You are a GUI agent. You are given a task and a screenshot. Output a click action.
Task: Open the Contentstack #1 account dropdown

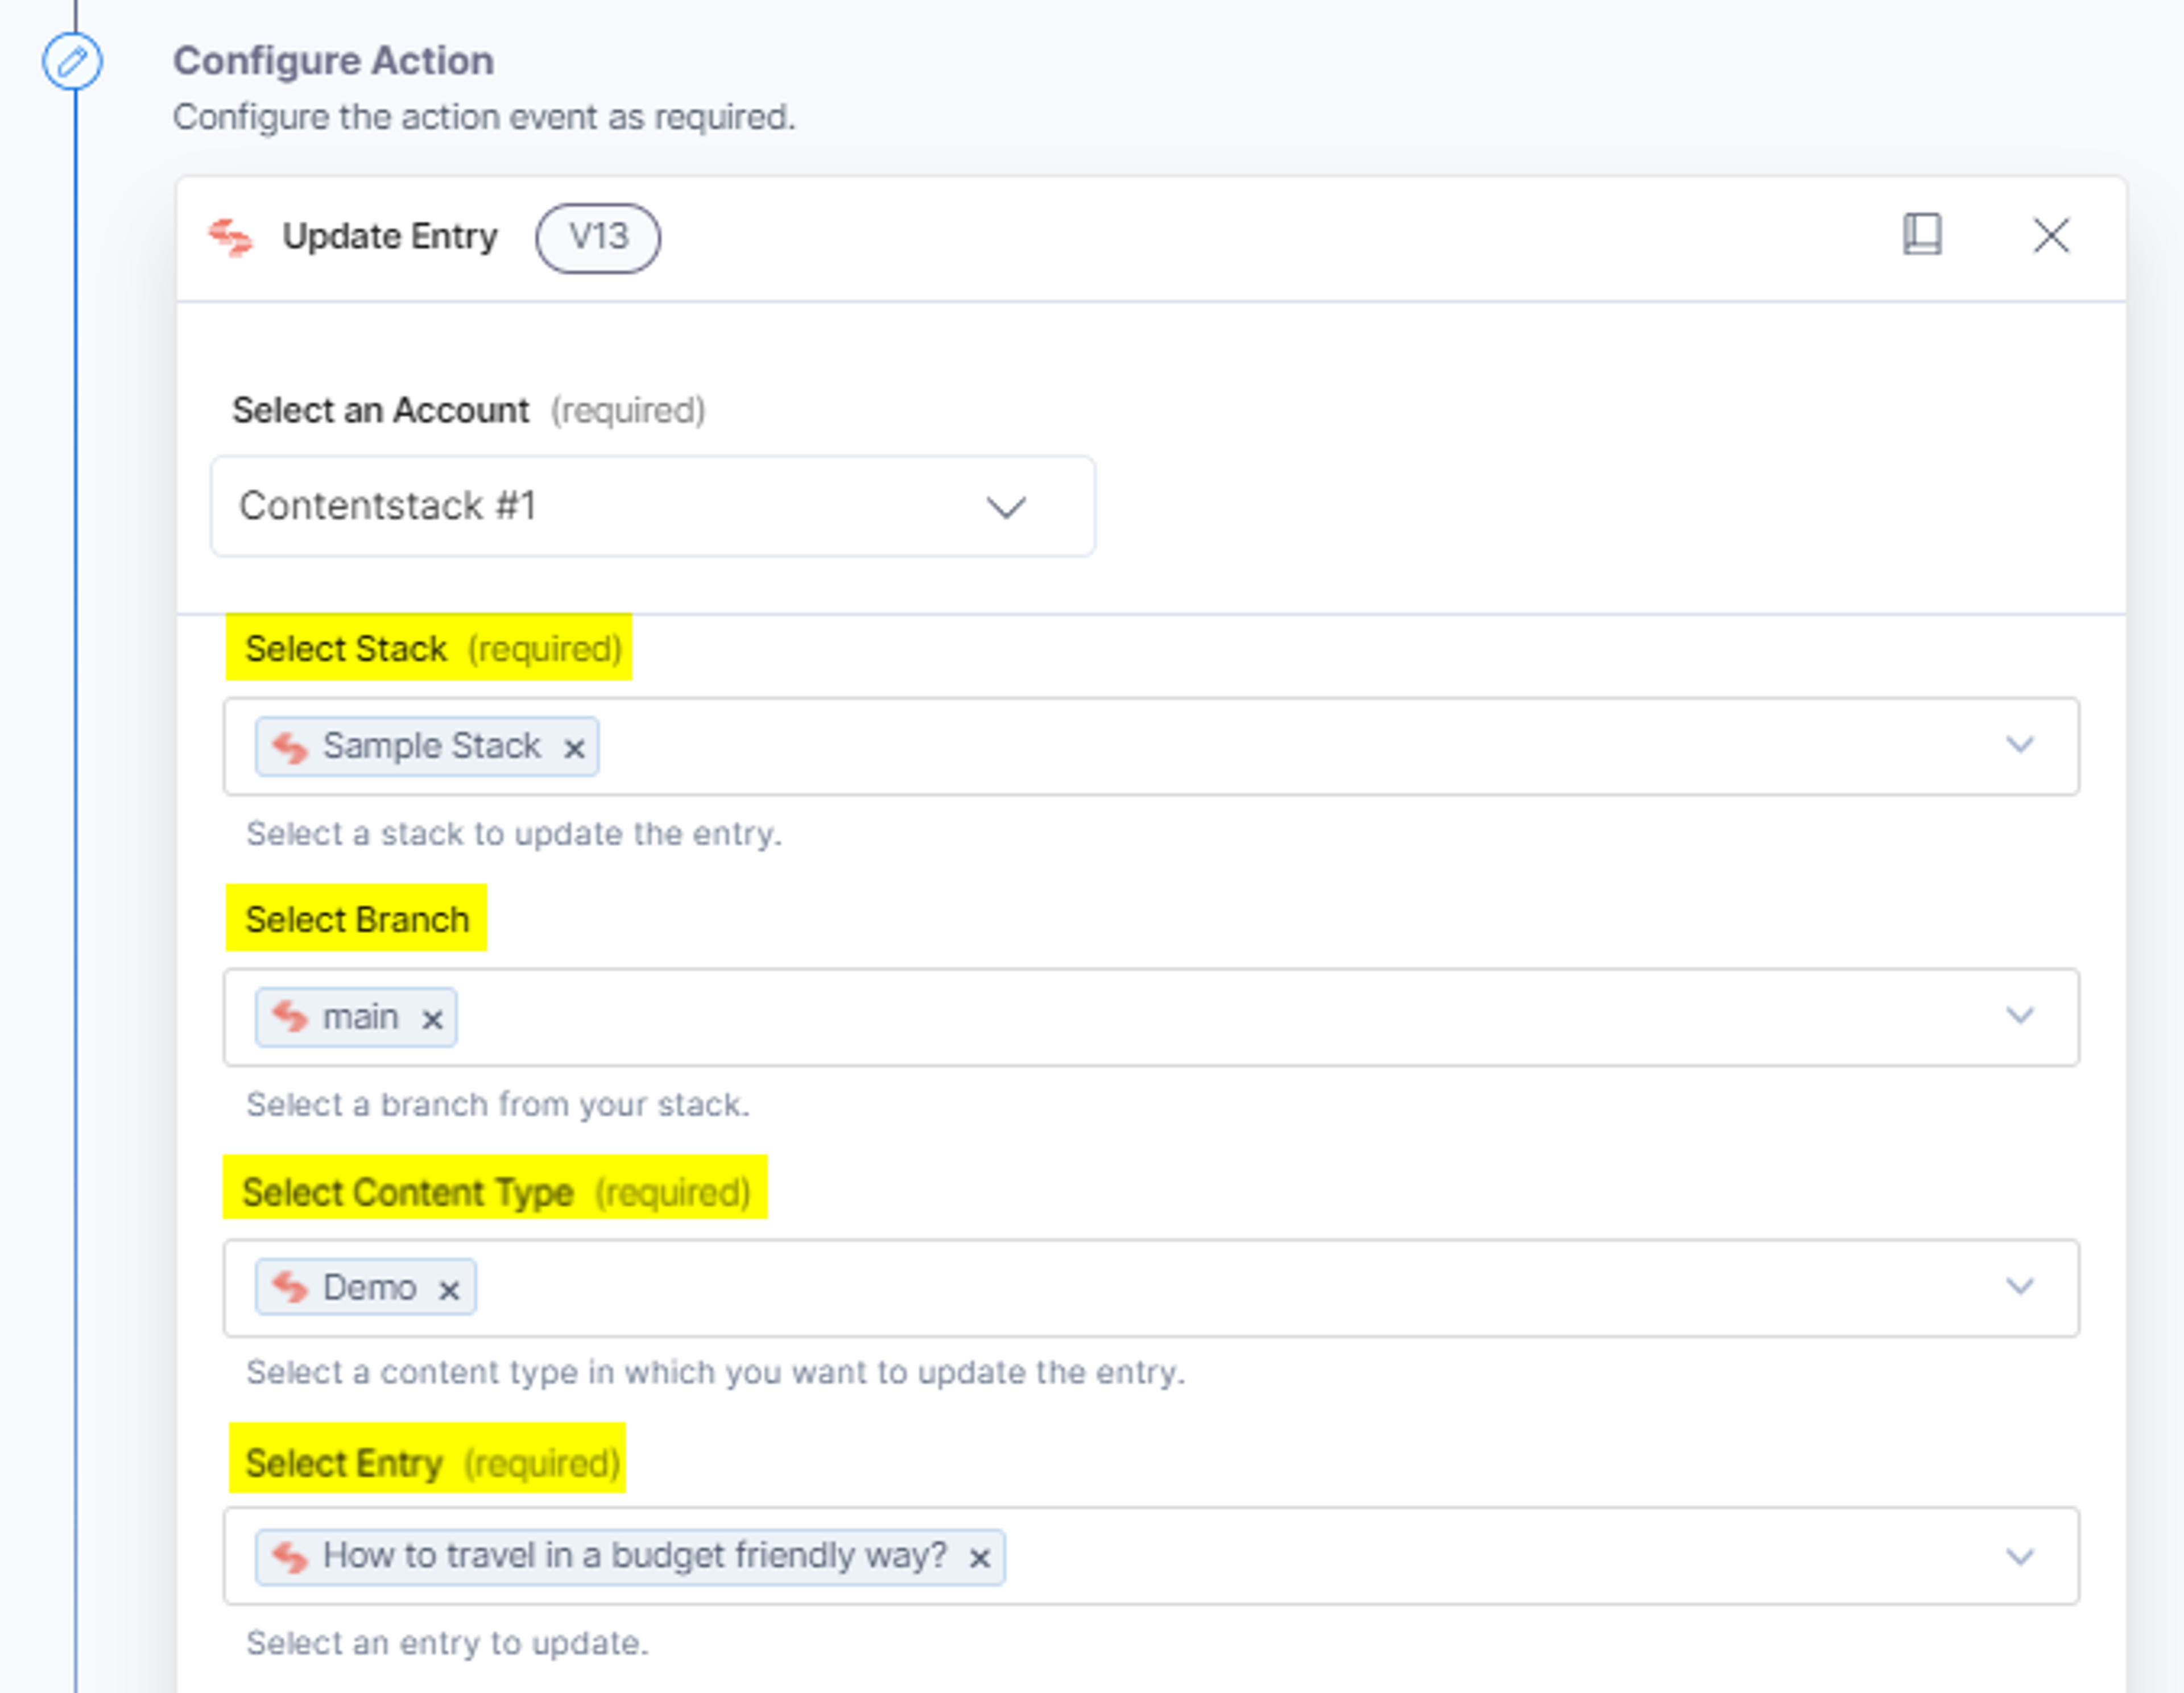[653, 506]
